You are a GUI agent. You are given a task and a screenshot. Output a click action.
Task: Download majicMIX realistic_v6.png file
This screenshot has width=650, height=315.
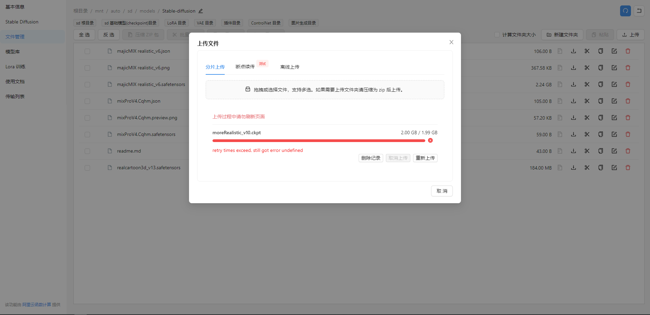click(x=574, y=68)
